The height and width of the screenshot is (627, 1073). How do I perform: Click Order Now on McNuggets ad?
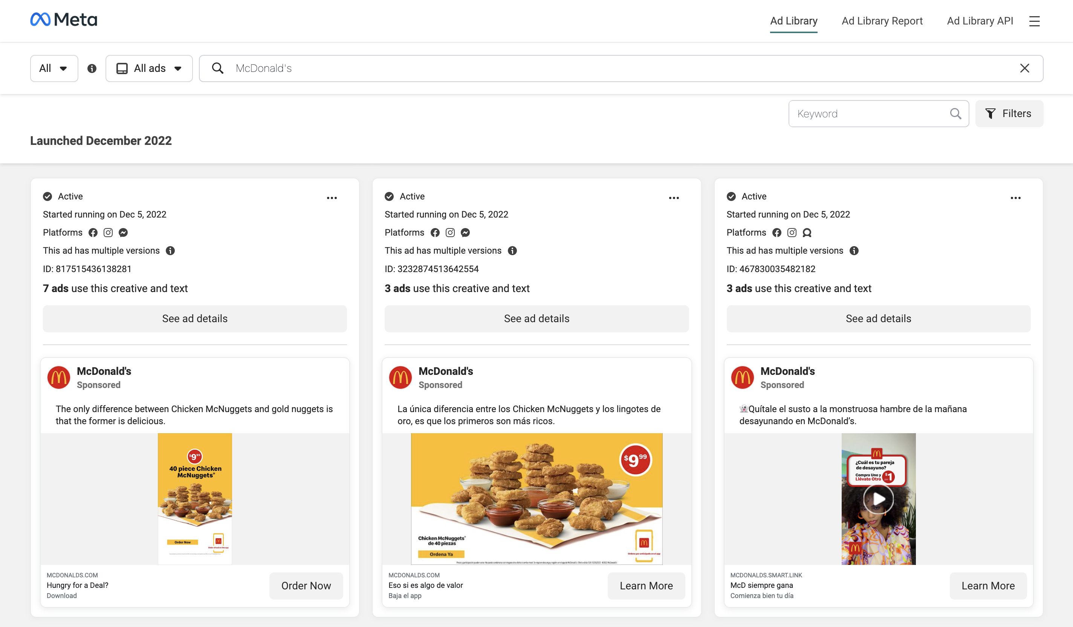point(306,586)
